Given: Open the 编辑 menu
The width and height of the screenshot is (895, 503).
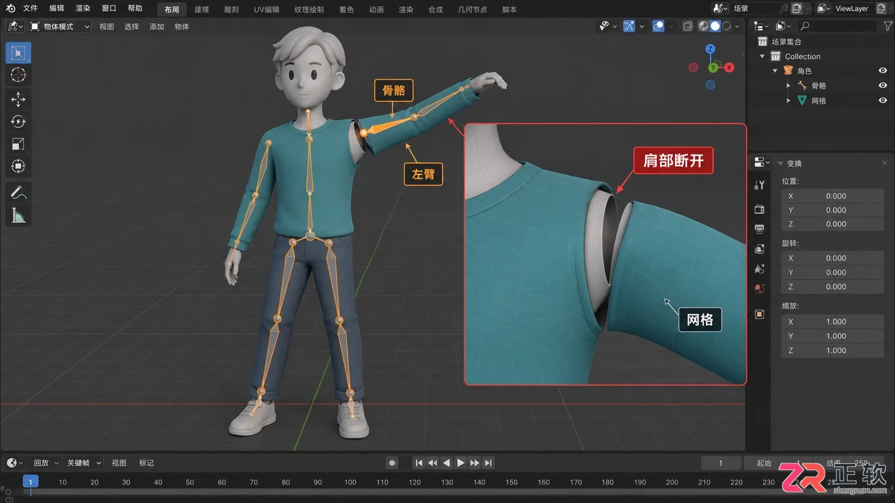Looking at the screenshot, I should (x=57, y=9).
